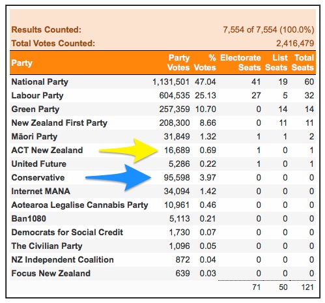Click the Party Votes column header

178,63
